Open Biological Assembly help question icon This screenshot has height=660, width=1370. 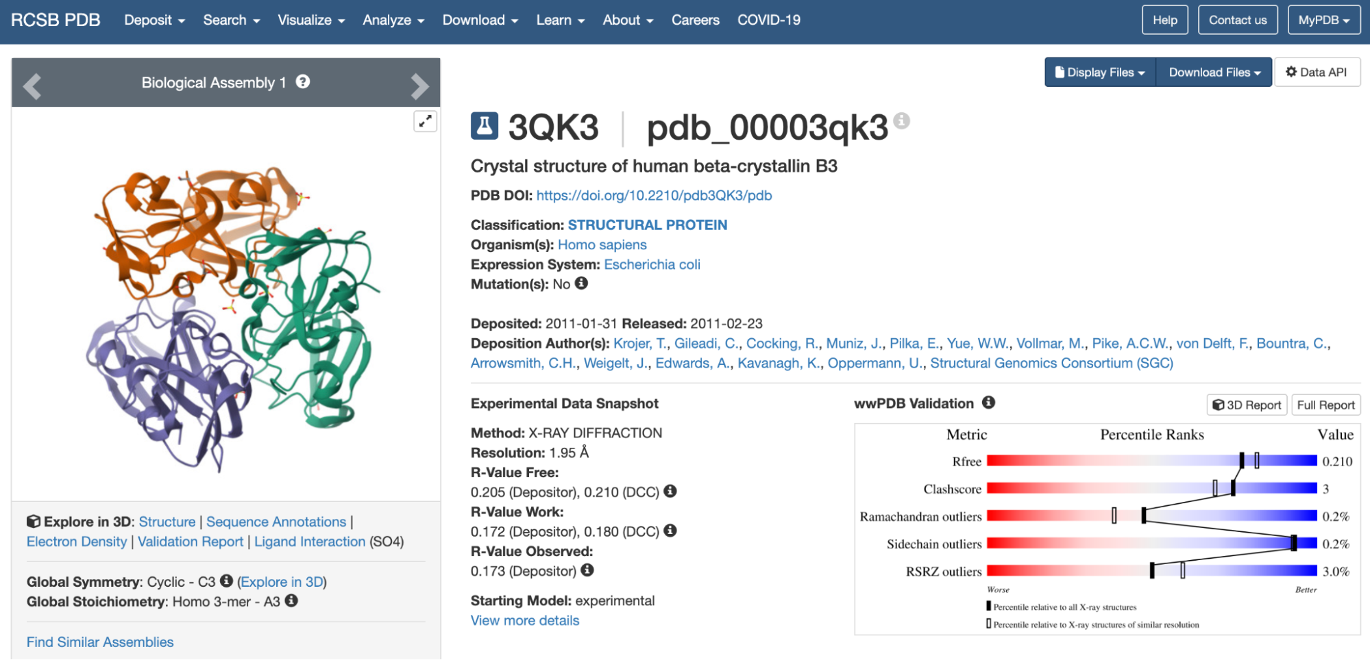point(303,82)
